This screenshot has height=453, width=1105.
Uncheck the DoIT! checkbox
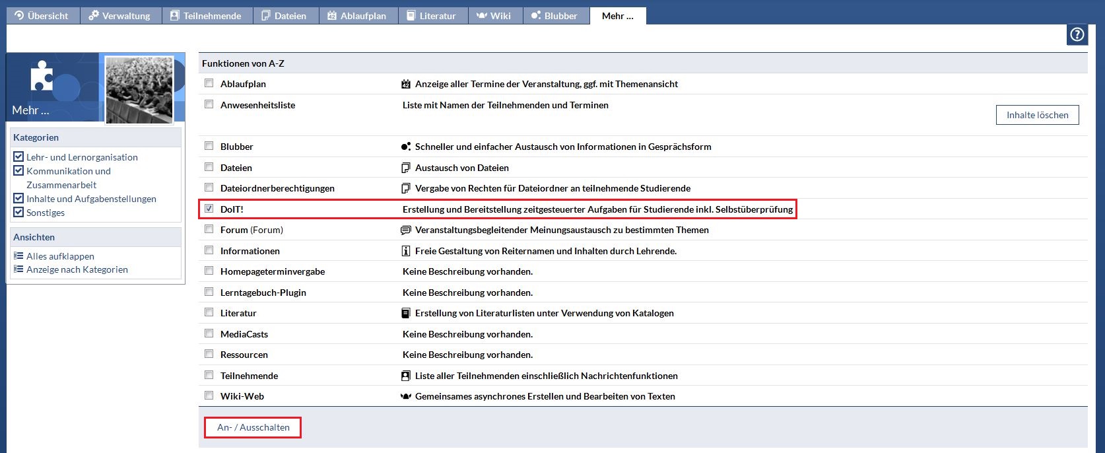click(x=209, y=209)
